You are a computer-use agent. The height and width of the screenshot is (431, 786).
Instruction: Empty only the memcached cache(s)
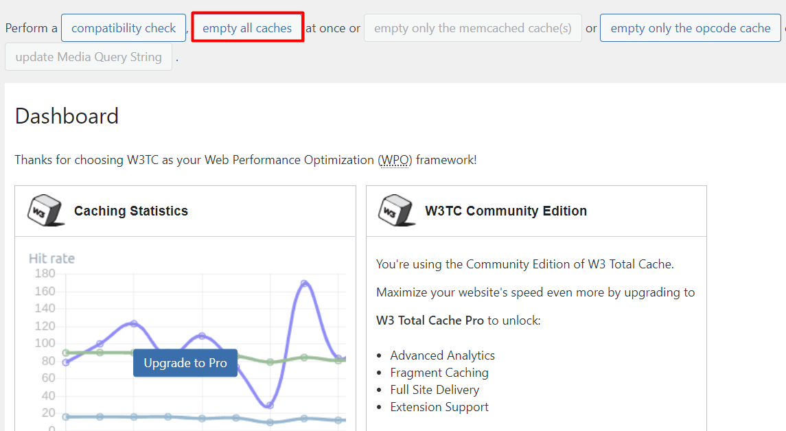pyautogui.click(x=472, y=28)
